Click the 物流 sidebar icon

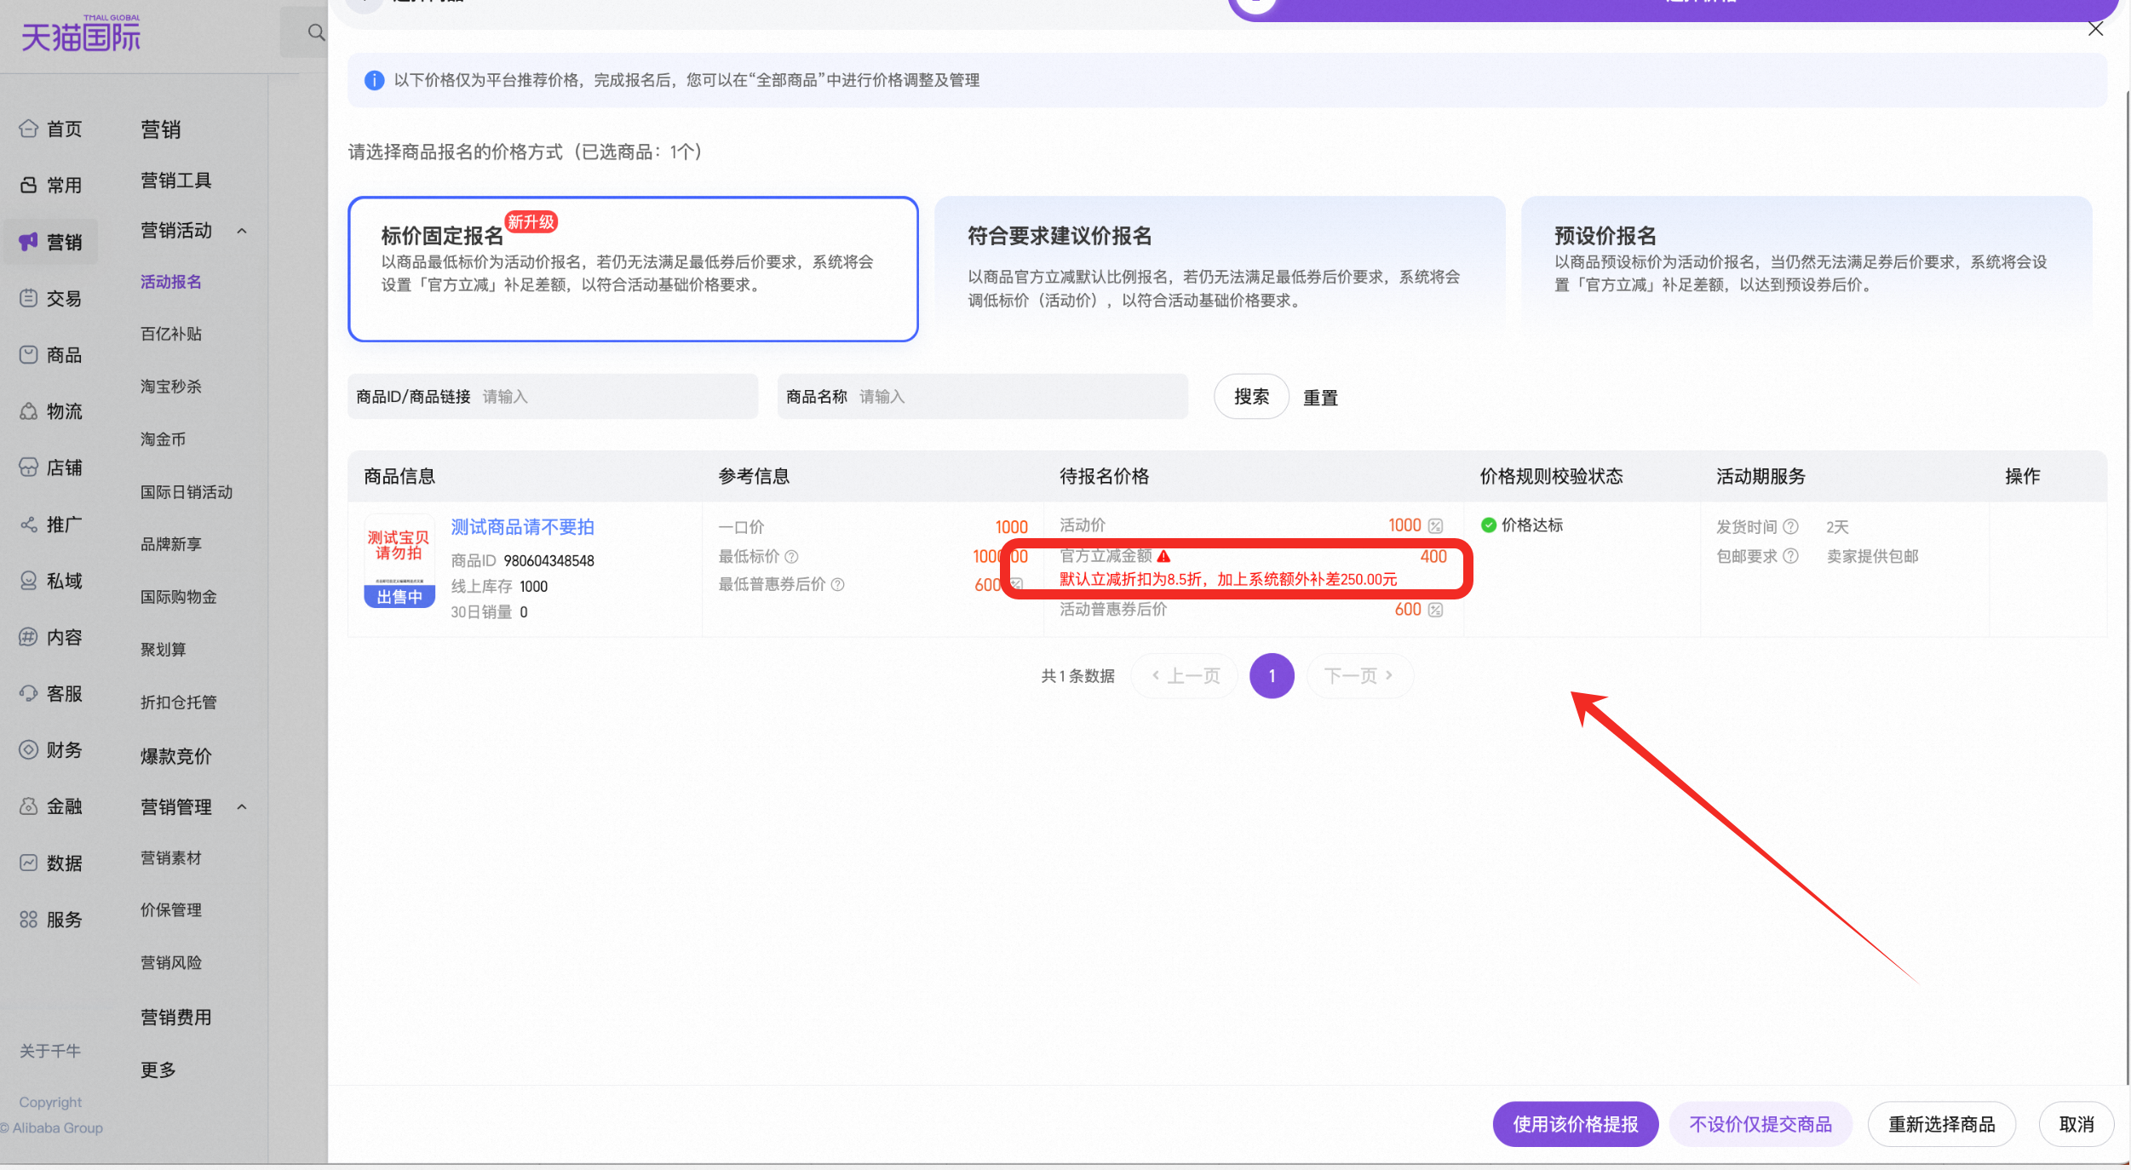[x=29, y=411]
